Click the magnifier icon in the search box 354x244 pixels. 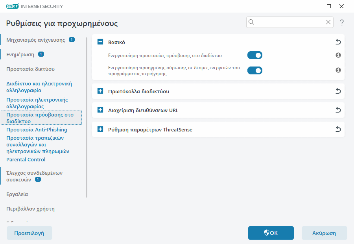251,22
